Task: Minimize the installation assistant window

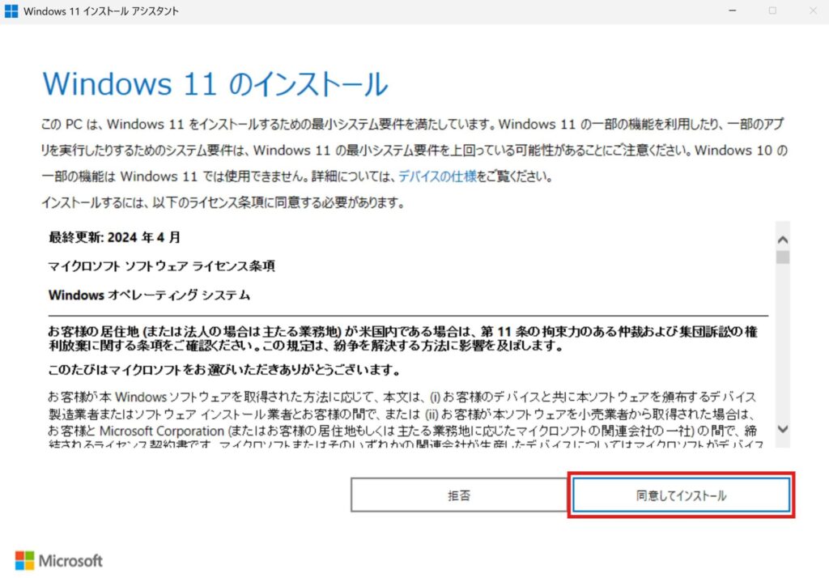Action: point(732,11)
